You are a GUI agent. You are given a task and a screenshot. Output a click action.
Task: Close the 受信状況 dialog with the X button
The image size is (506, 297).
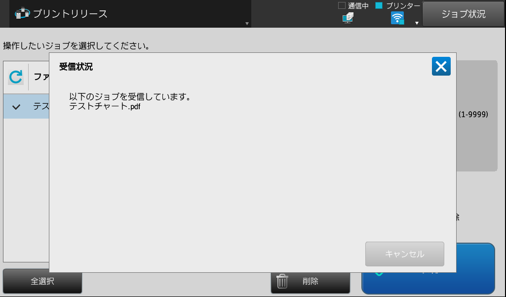(x=441, y=66)
